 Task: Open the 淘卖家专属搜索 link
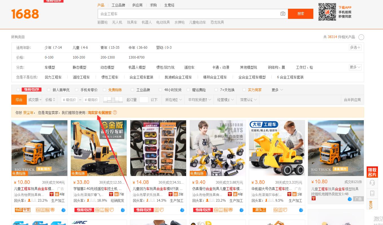pyautogui.click(x=100, y=112)
